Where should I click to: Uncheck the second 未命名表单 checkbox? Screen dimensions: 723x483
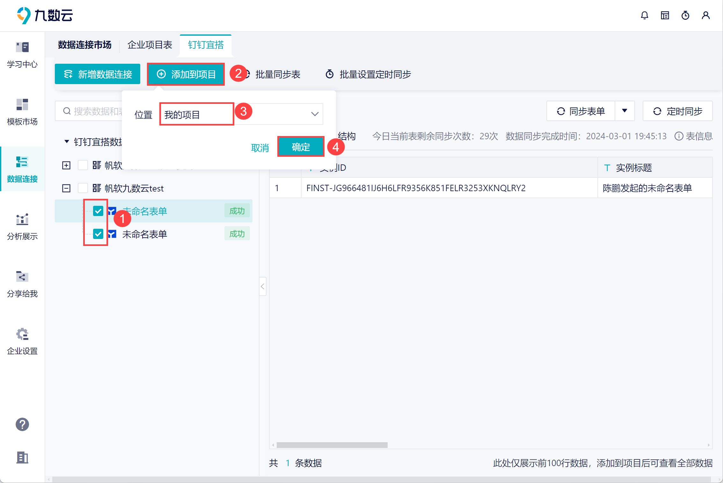(x=98, y=234)
